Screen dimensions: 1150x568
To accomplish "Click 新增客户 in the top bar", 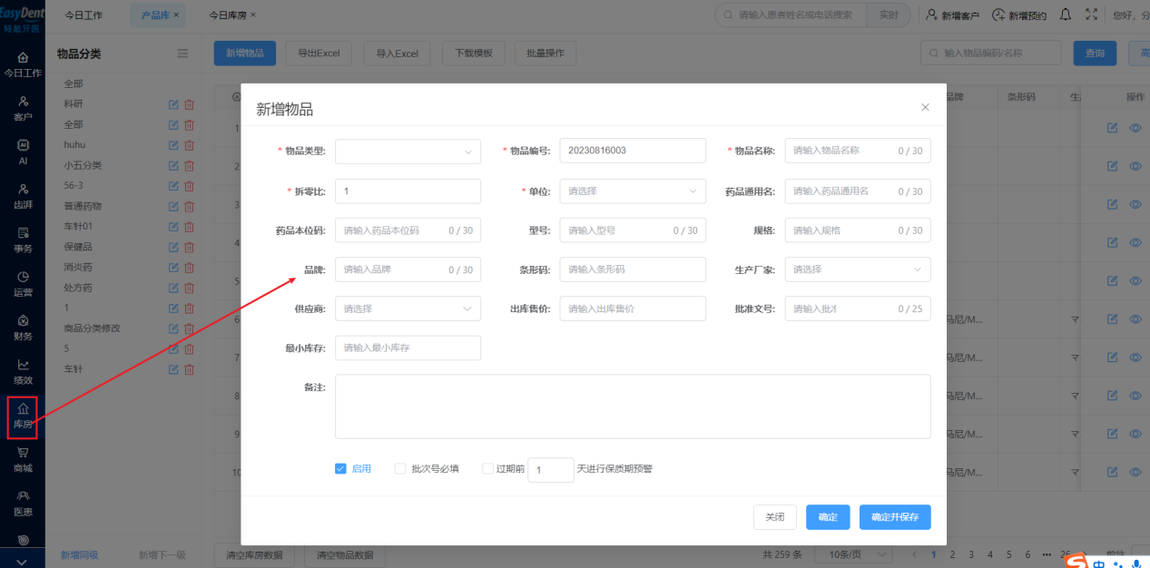I will tap(952, 15).
